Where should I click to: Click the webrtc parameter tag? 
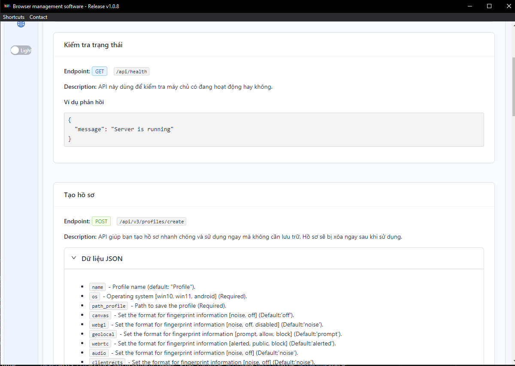[x=100, y=344]
